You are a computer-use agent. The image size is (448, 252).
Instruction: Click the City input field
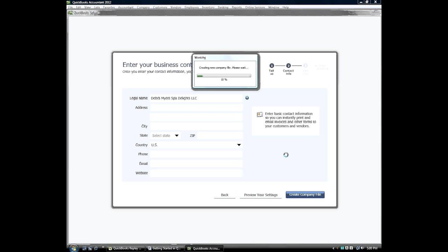coord(196,126)
